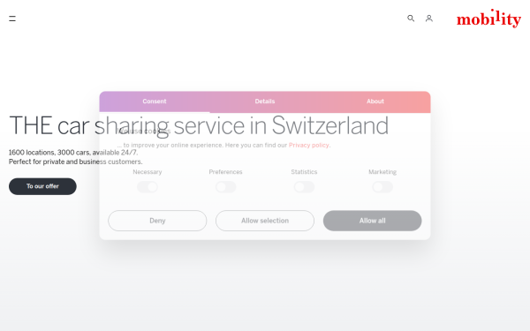Switch to the Details tab
530x331 pixels.
[265, 102]
